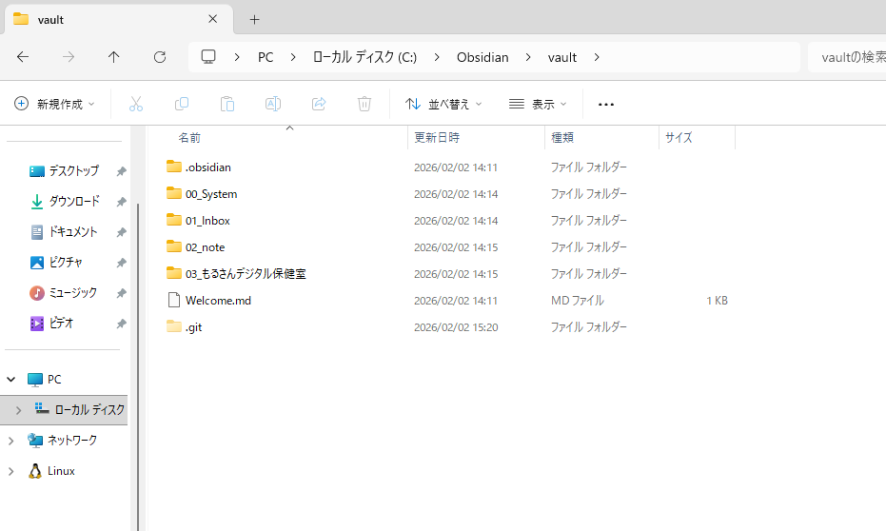Click the Copy icon in toolbar
Screen dimensions: 886x531
pos(182,104)
